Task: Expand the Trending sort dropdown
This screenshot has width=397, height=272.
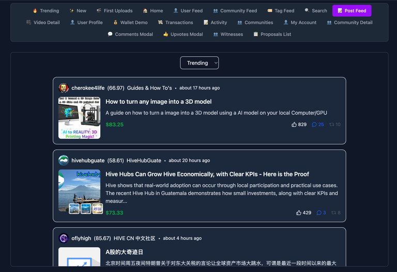Action: coord(199,62)
